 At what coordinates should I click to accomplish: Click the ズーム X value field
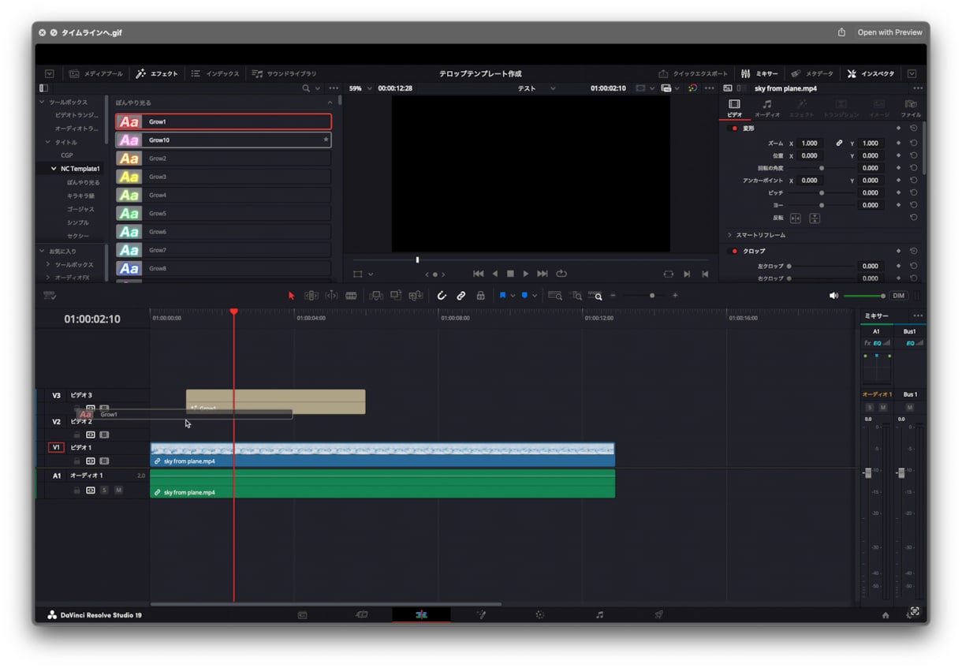click(811, 144)
